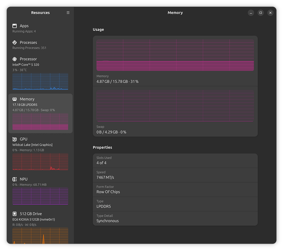Screen dimensions: 283x250
Task: Click the '3 % · 38 °C' reading
Action: pyautogui.click(x=19, y=70)
